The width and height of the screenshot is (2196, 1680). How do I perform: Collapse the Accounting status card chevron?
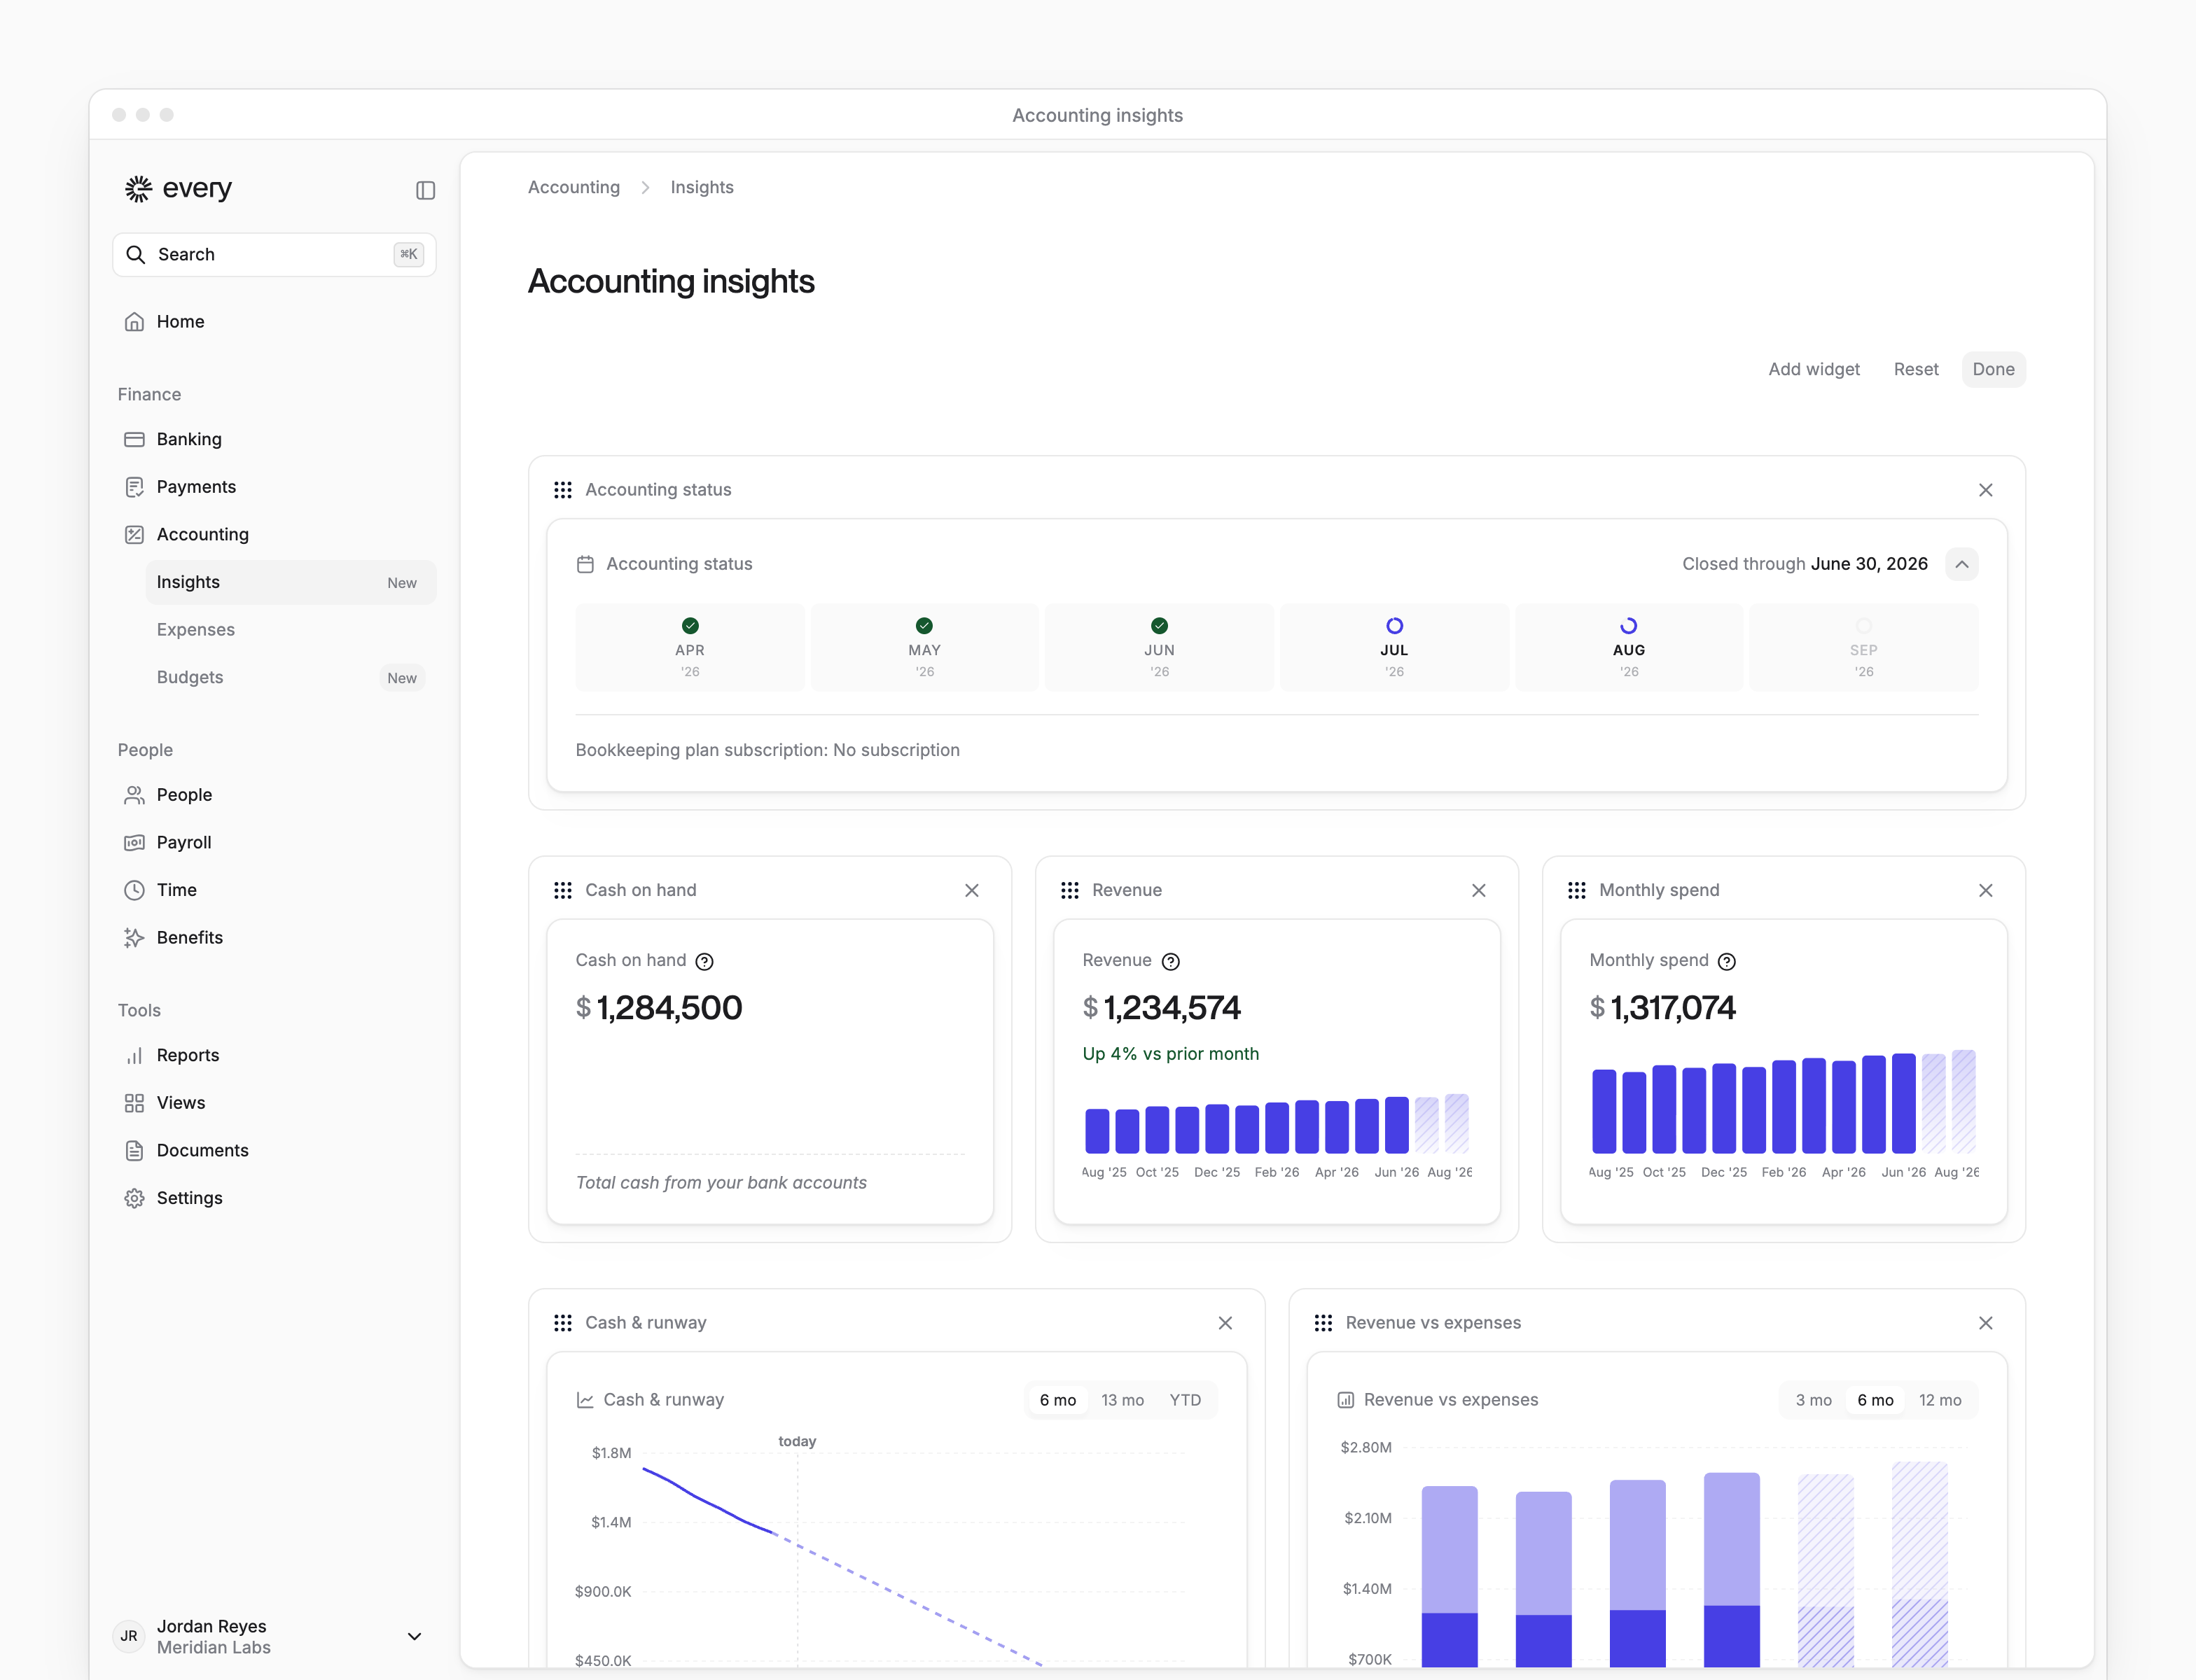[x=1962, y=564]
